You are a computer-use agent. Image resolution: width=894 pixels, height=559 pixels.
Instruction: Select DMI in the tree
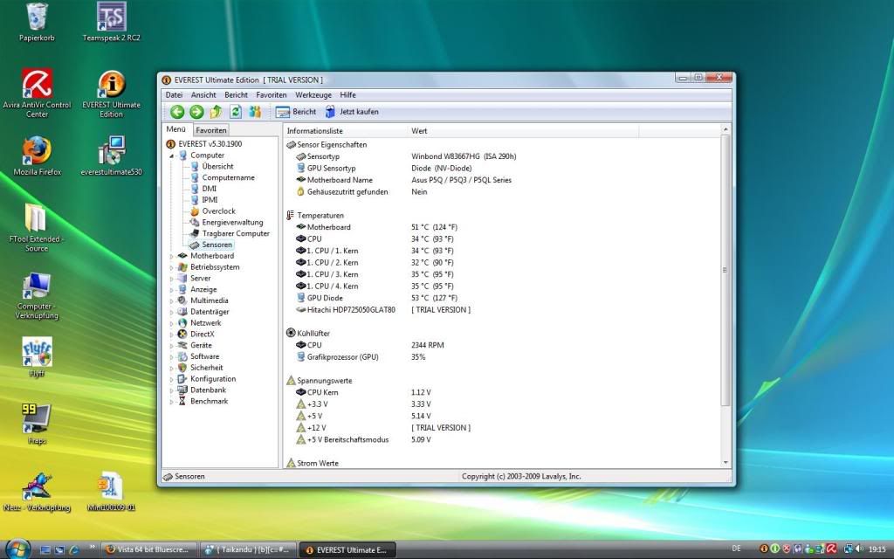pyautogui.click(x=210, y=189)
